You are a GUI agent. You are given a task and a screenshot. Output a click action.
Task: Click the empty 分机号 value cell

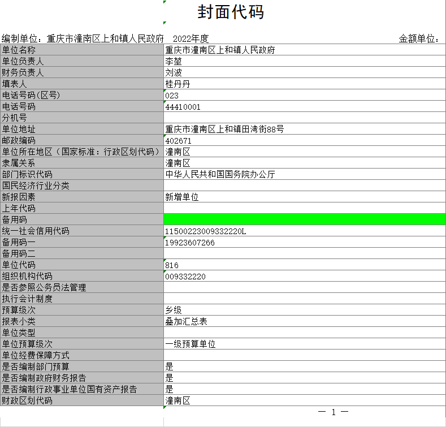pyautogui.click(x=305, y=118)
